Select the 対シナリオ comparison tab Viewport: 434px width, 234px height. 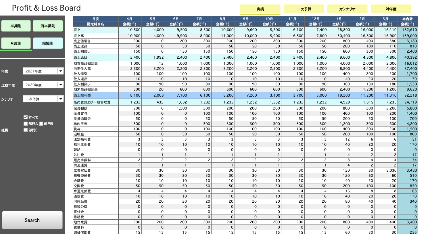click(x=347, y=9)
